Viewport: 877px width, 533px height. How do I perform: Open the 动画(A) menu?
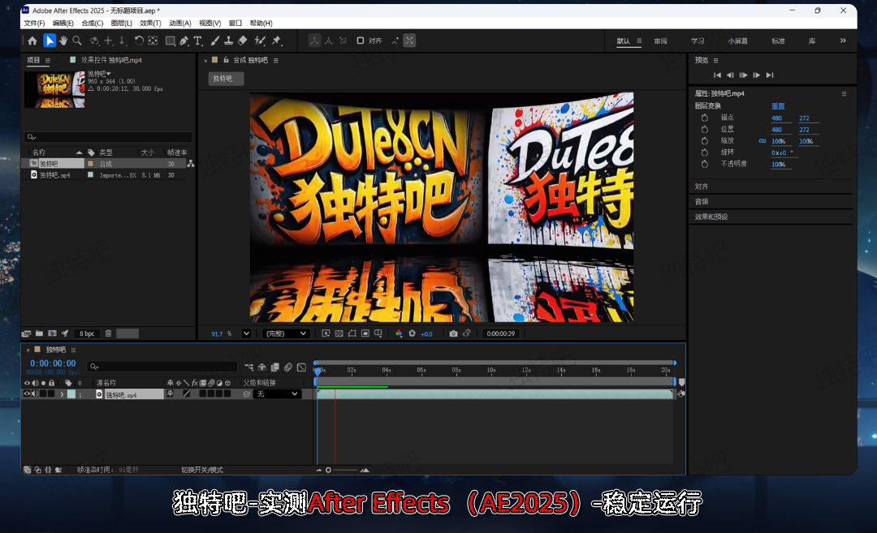(180, 24)
